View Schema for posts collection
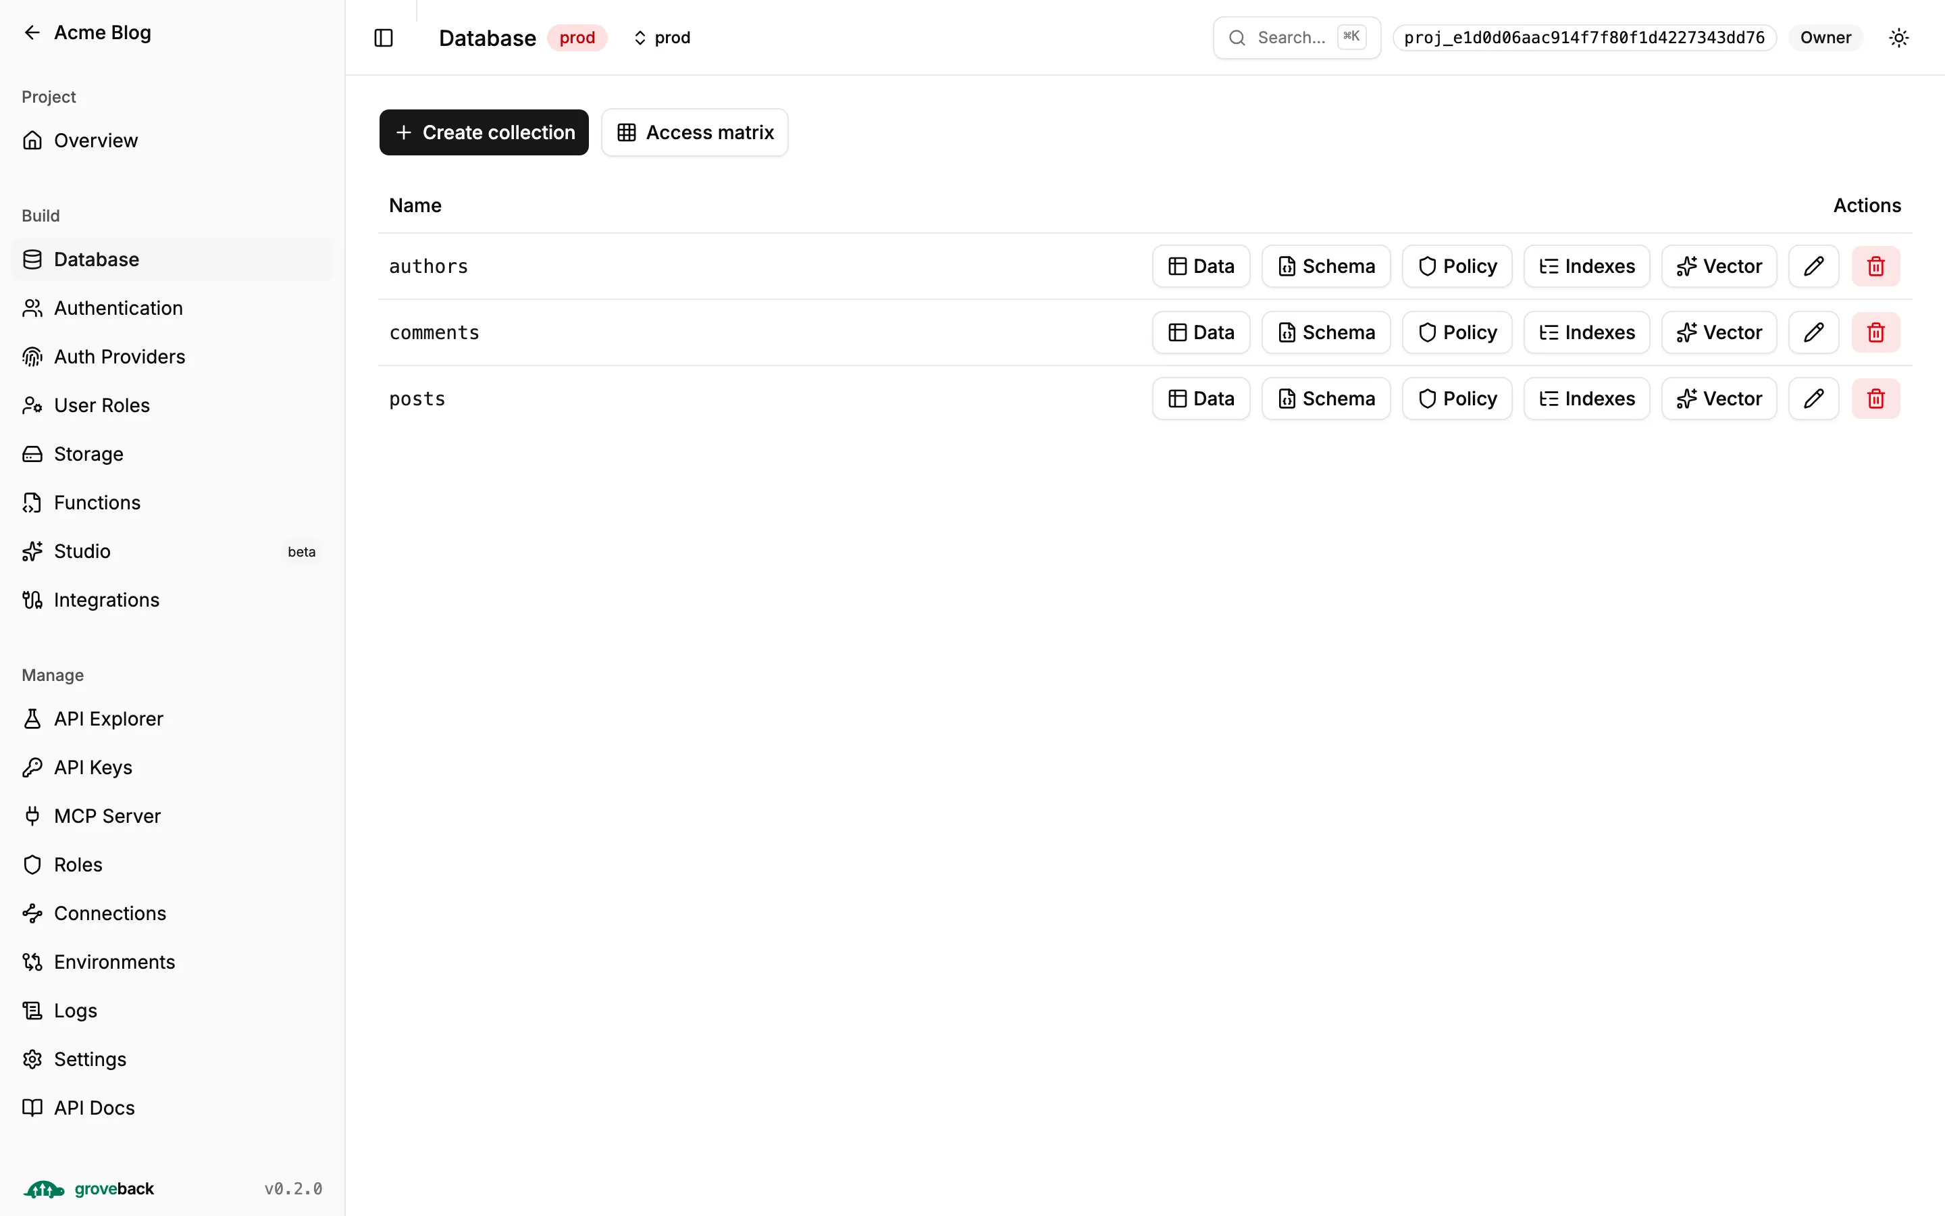This screenshot has width=1945, height=1216. pyautogui.click(x=1326, y=398)
